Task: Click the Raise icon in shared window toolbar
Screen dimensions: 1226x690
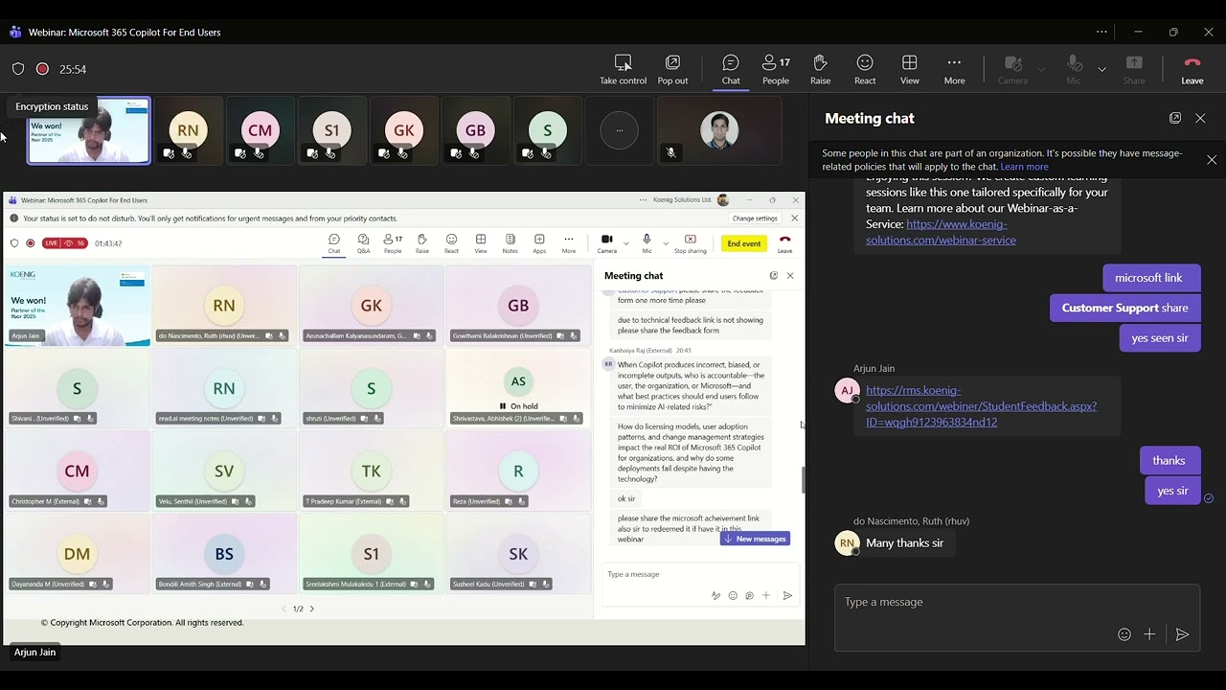Action: (422, 243)
